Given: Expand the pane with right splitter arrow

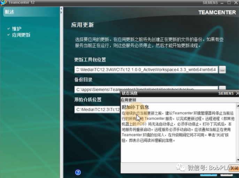Looking at the screenshot, I should coord(61,12).
